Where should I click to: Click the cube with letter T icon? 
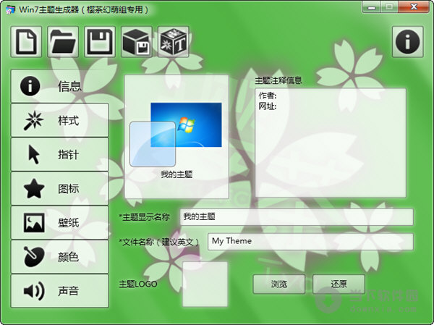tap(174, 42)
